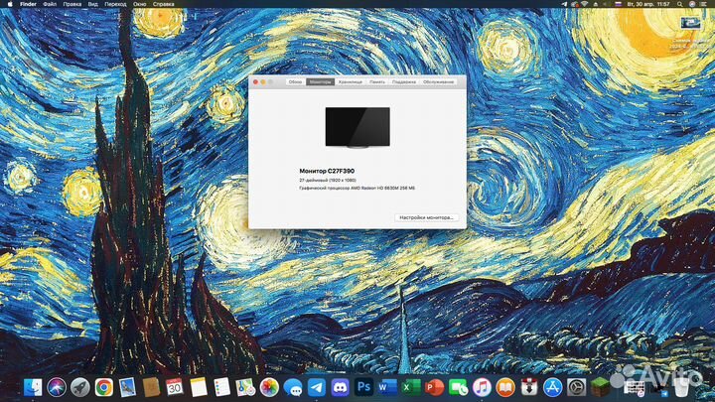The width and height of the screenshot is (715, 402).
Task: Open the Вид menu
Action: (92, 4)
